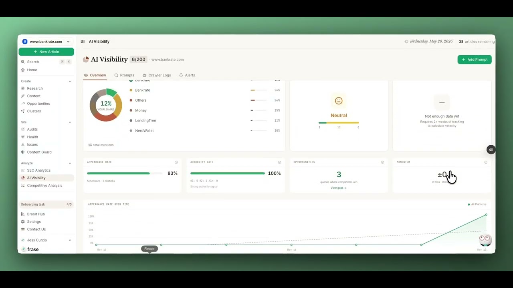Click the Competitive Analysis icon
Screen dimensions: 513x288
click(x=23, y=186)
